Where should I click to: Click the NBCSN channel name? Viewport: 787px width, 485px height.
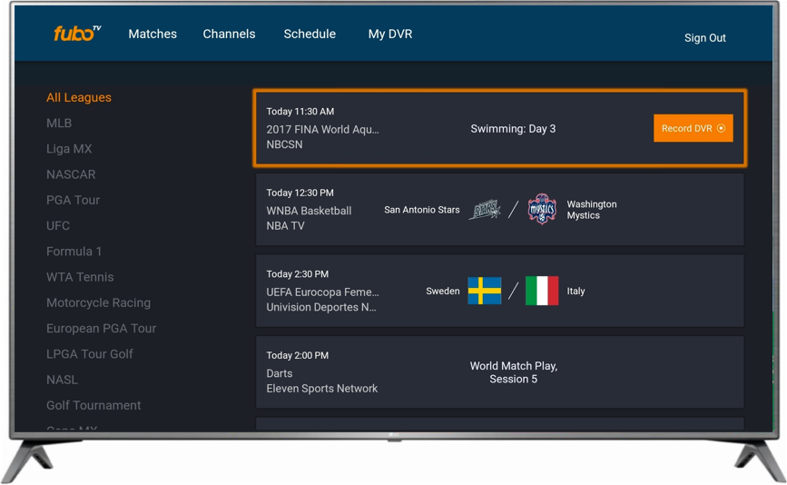(284, 144)
